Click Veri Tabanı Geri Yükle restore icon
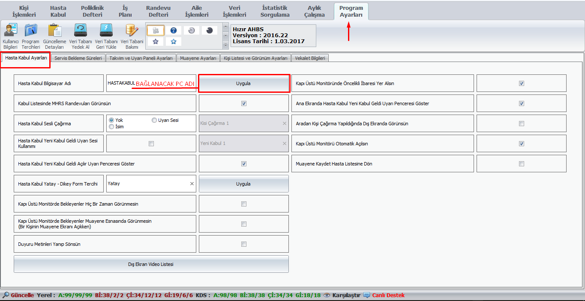This screenshot has height=301, width=585. click(x=106, y=31)
